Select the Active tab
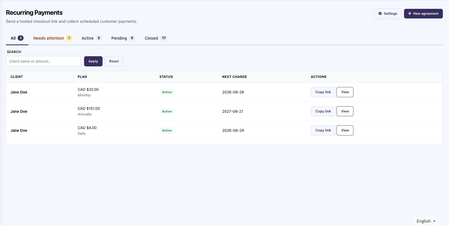Viewport: 449px width, 226px height. pyautogui.click(x=92, y=38)
